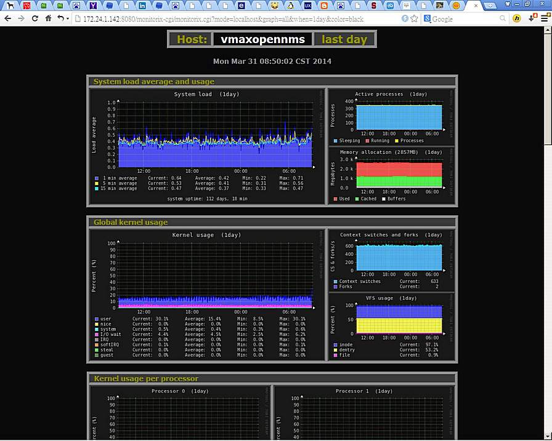
Task: Click the blue round icon in address bar
Action: [405, 18]
